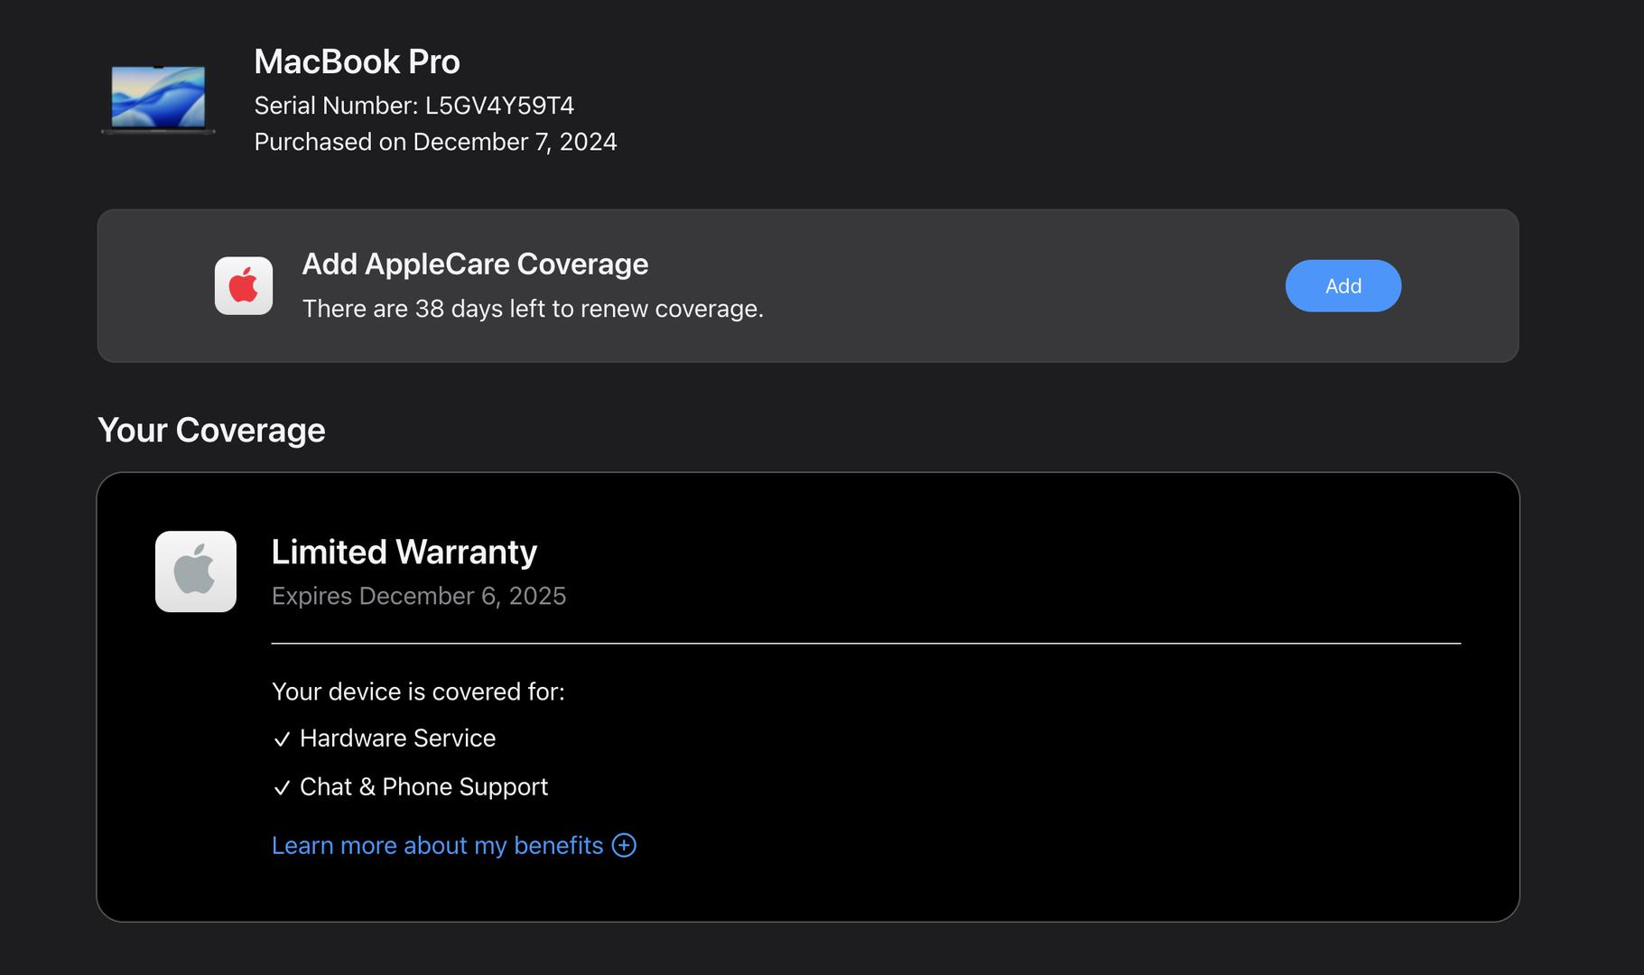The image size is (1644, 975).
Task: Click the purchase date December 7, 2024
Action: (515, 142)
